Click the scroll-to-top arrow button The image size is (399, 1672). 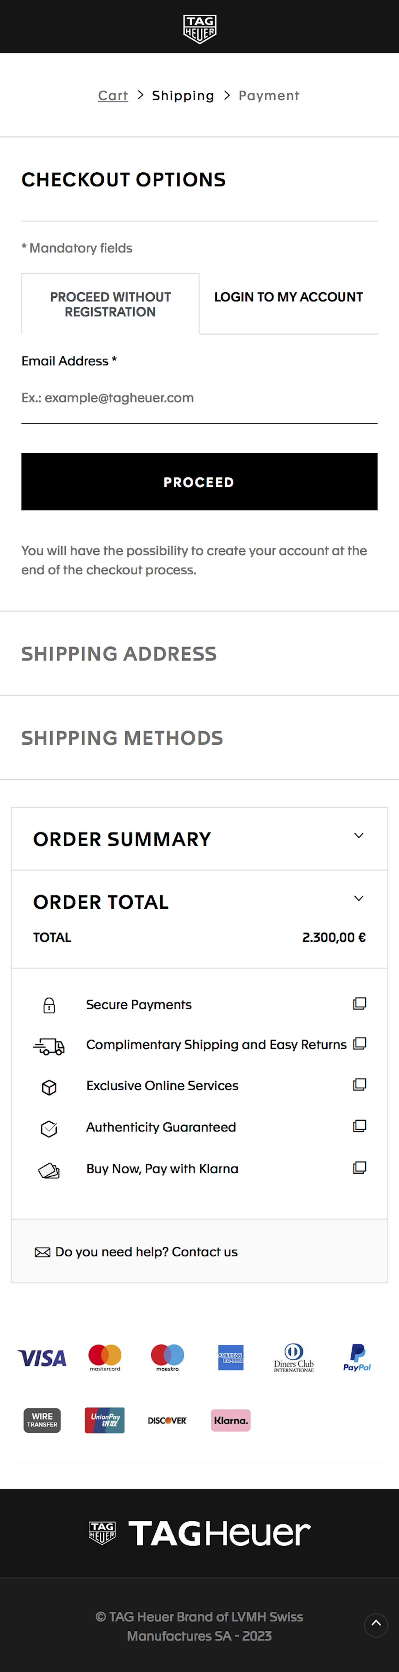(376, 1625)
